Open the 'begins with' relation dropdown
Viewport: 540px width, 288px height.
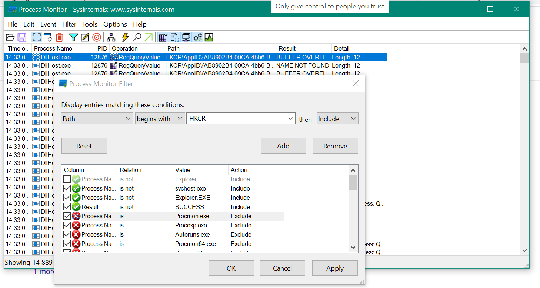[160, 119]
